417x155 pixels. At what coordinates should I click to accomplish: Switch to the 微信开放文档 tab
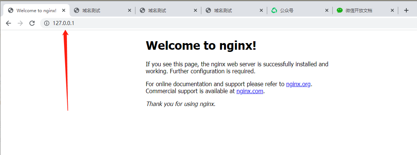tap(366, 10)
